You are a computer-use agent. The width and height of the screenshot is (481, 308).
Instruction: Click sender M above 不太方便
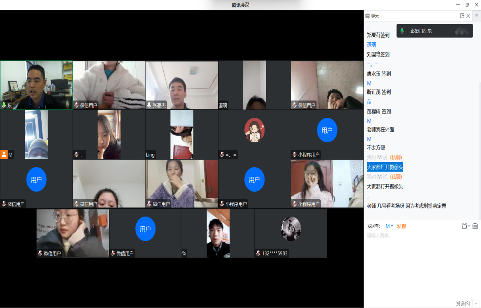pyautogui.click(x=369, y=139)
